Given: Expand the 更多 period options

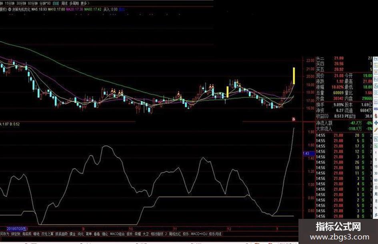Looking at the screenshot, I should [x=85, y=3].
